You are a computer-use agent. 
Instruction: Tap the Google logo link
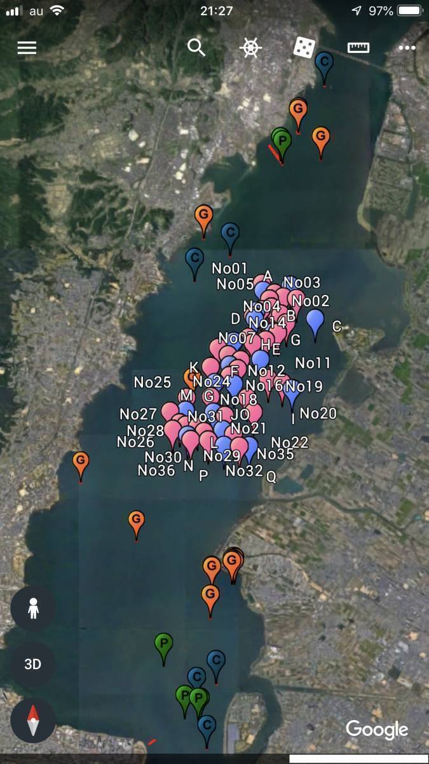(377, 730)
